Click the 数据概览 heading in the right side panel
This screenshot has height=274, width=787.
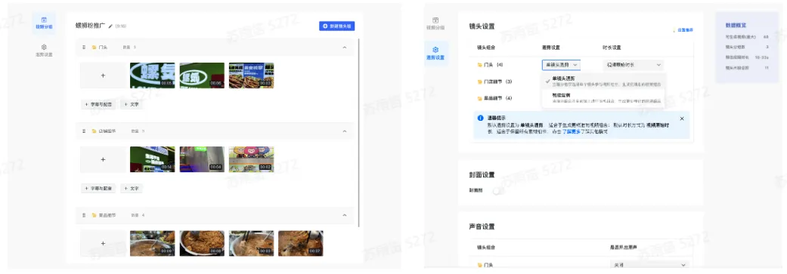[736, 25]
